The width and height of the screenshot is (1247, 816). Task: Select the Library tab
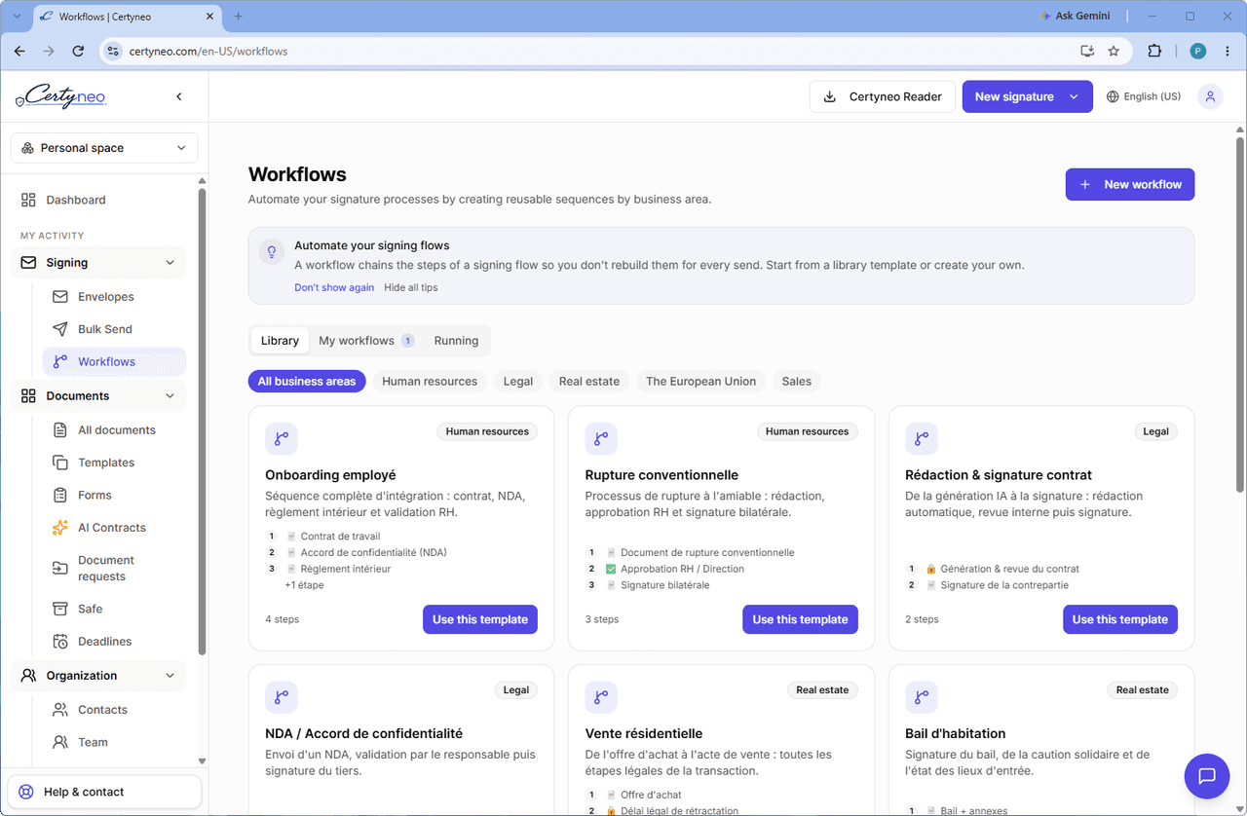[280, 341]
